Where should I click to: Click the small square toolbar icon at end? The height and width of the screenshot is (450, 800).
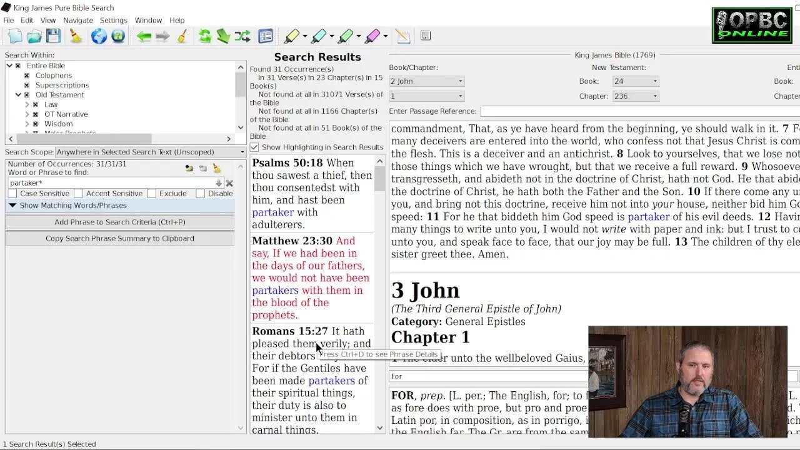tap(426, 36)
